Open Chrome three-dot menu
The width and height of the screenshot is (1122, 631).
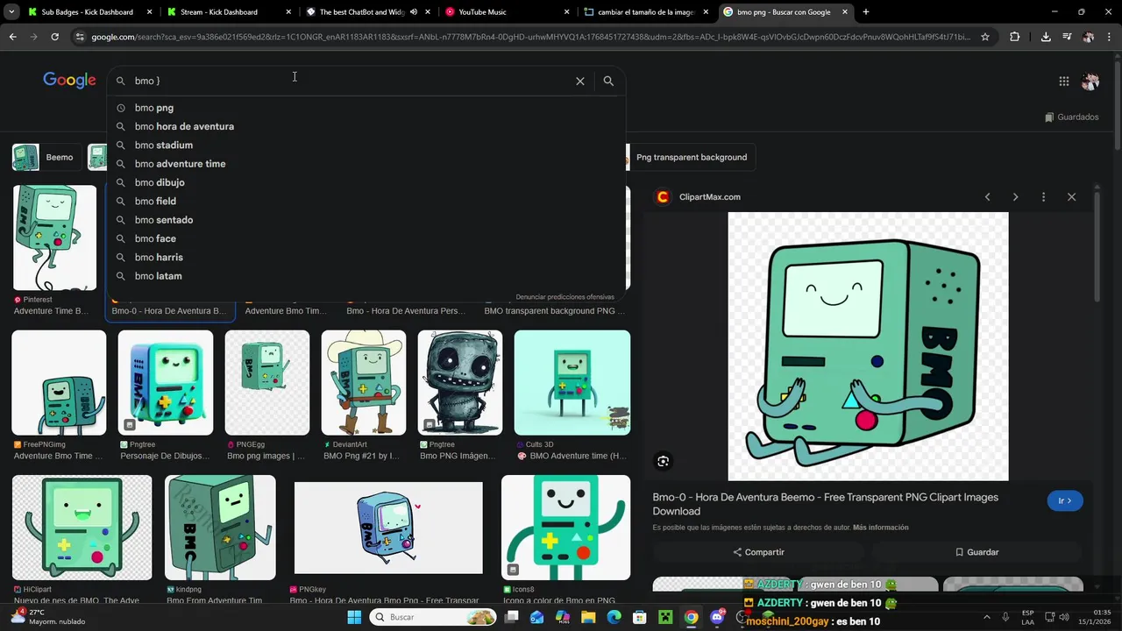1110,37
